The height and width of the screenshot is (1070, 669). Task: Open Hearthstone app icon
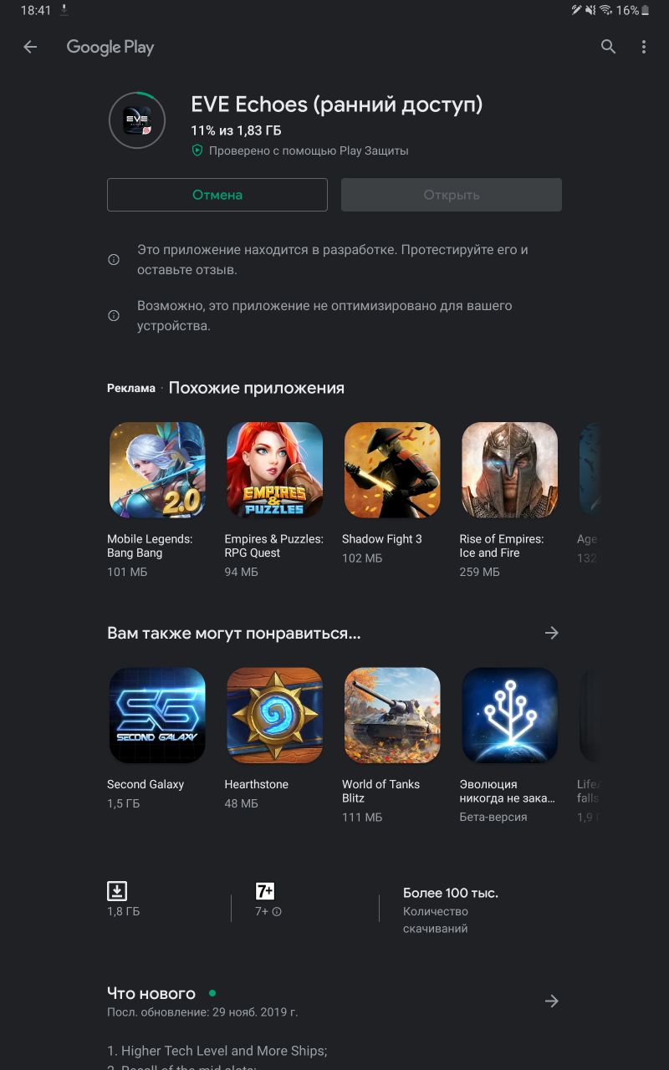click(x=275, y=715)
